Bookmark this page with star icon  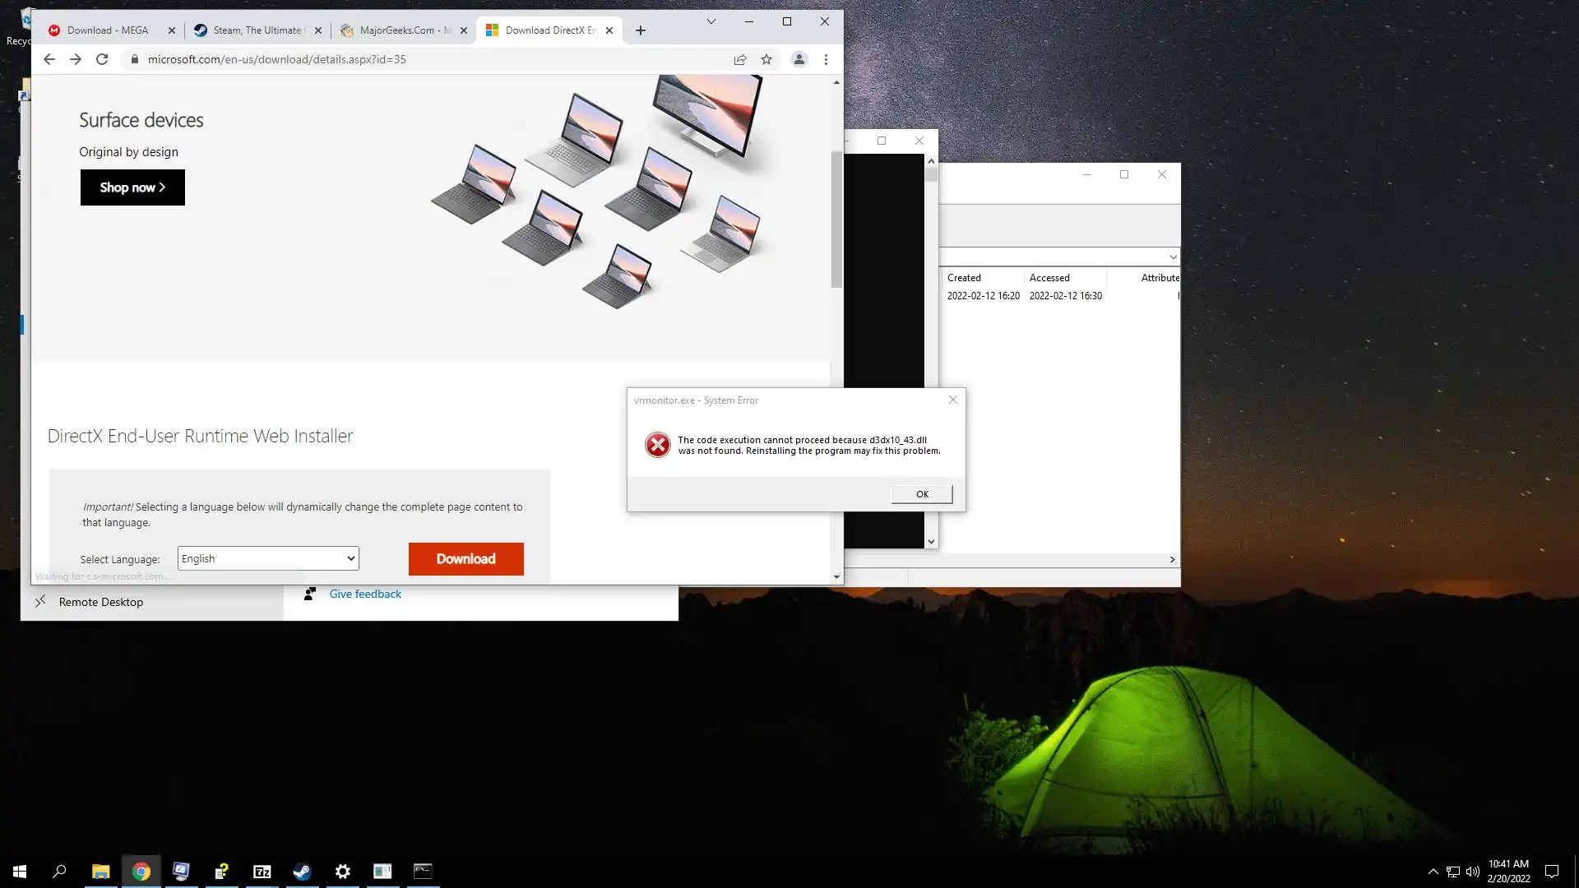(x=766, y=59)
